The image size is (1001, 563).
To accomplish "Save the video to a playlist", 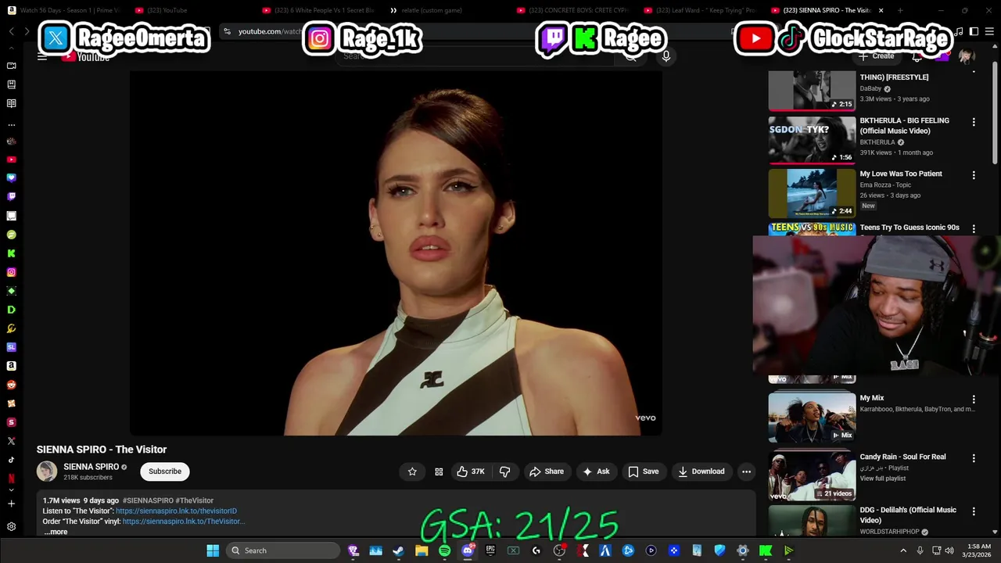I will (643, 472).
